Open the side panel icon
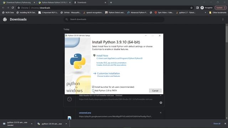Viewport: 228px width, 128px height. (197, 8)
